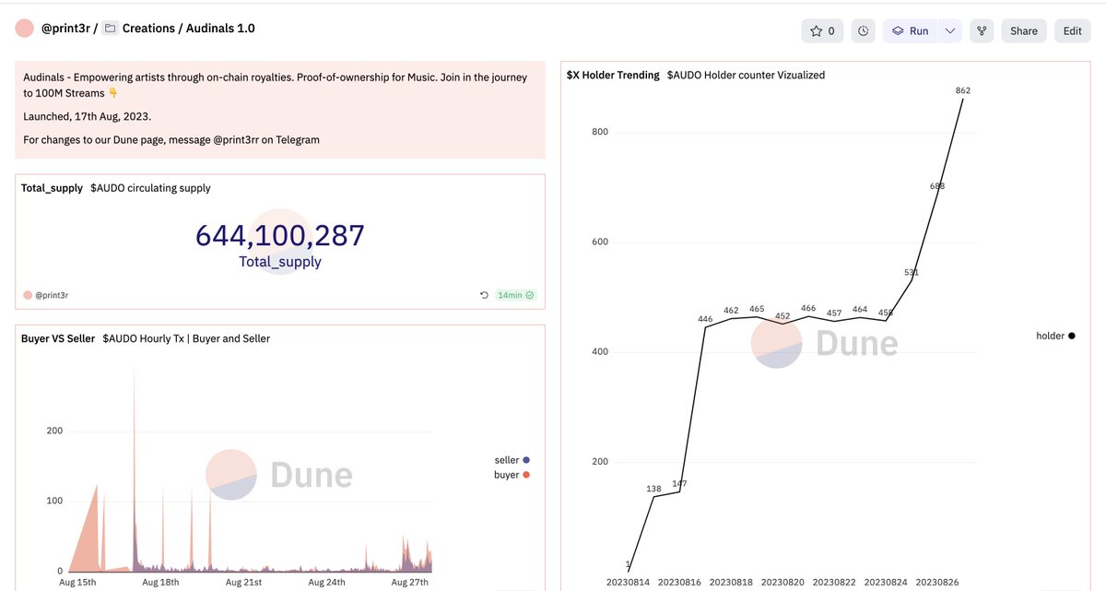This screenshot has height=591, width=1106.
Task: Click the $AUDO Holder counter Vizualized subtitle
Action: tap(746, 75)
